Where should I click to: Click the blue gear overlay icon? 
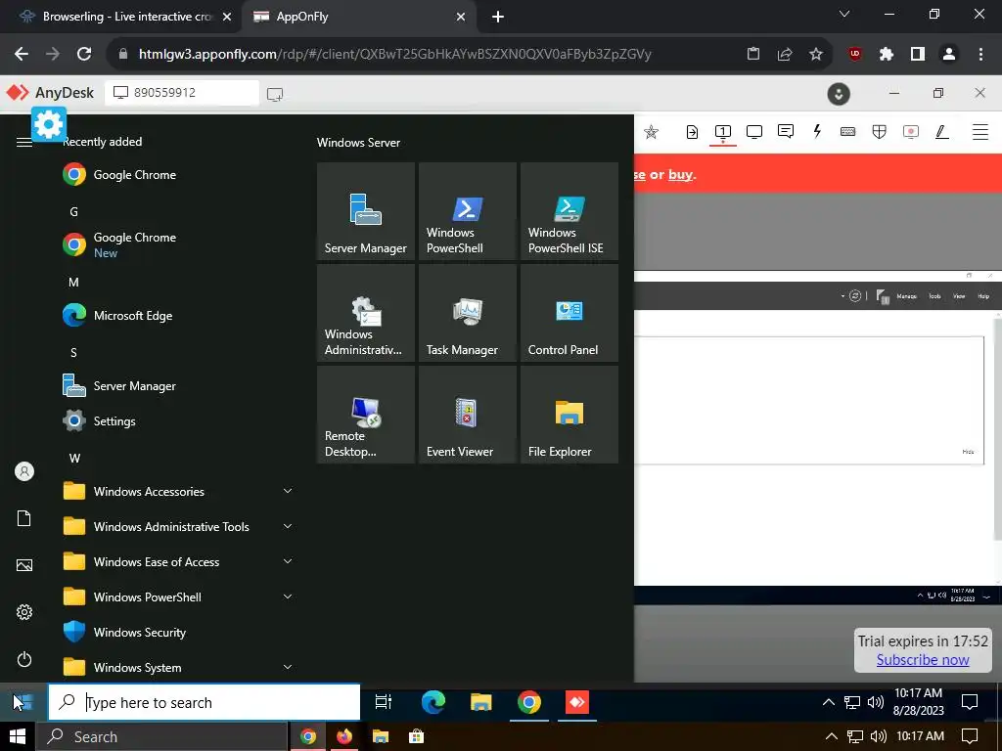(x=49, y=124)
